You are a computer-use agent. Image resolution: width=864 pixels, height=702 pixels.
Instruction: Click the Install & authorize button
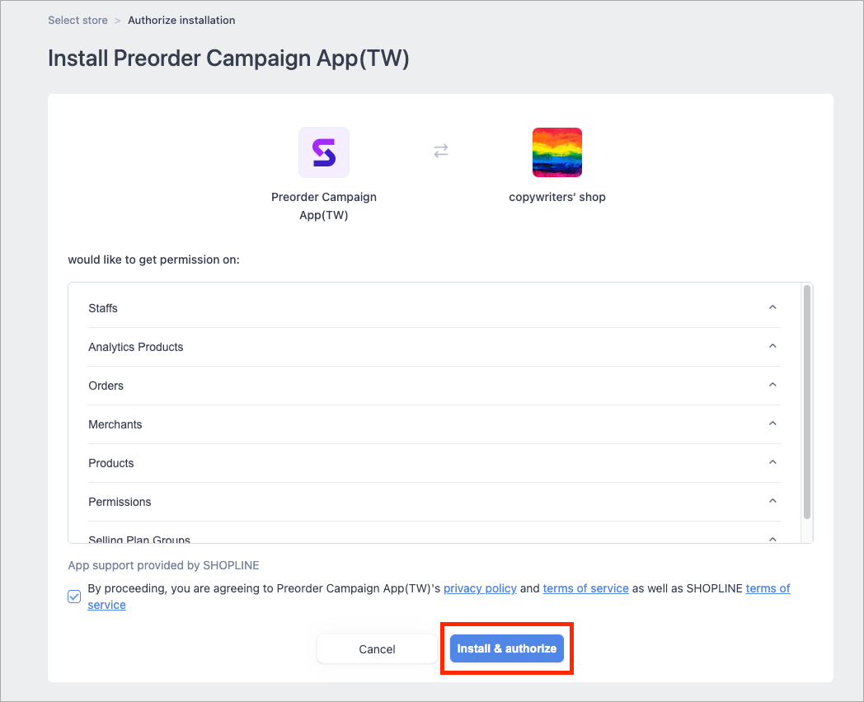pyautogui.click(x=507, y=648)
